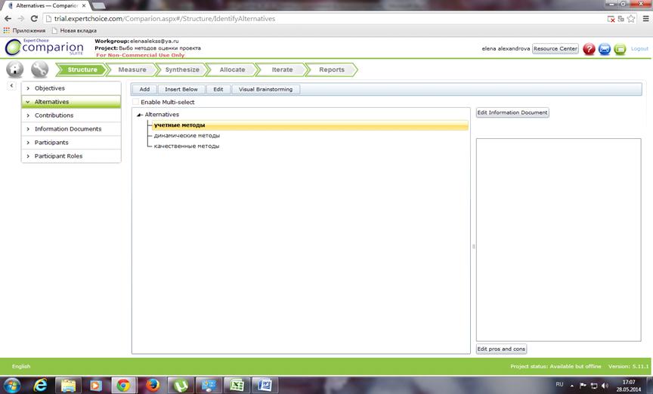The width and height of the screenshot is (653, 394).
Task: Select the динамические методы alternative
Action: coord(187,136)
